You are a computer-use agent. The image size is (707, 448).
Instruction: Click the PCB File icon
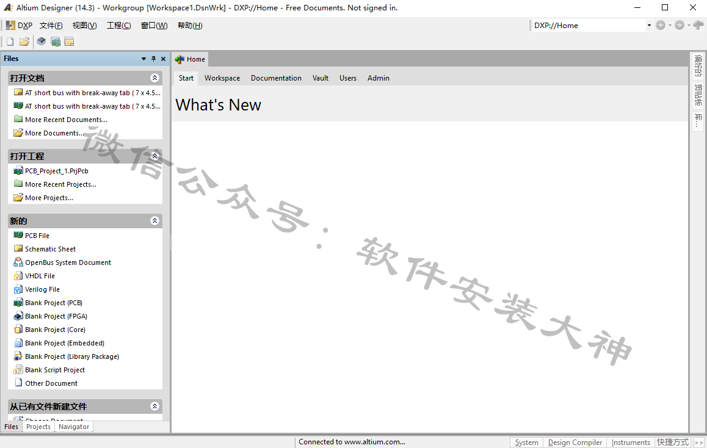tap(18, 235)
